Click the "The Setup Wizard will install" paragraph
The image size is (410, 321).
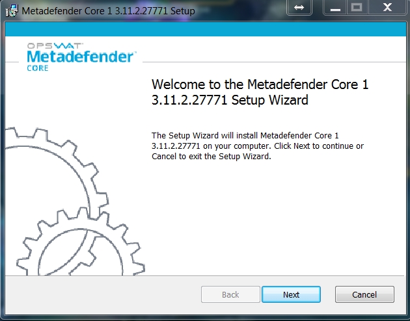click(x=257, y=146)
